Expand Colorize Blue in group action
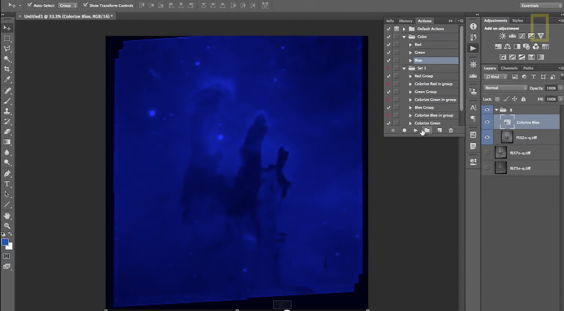Screen dimensions: 564x311 (x=410, y=116)
